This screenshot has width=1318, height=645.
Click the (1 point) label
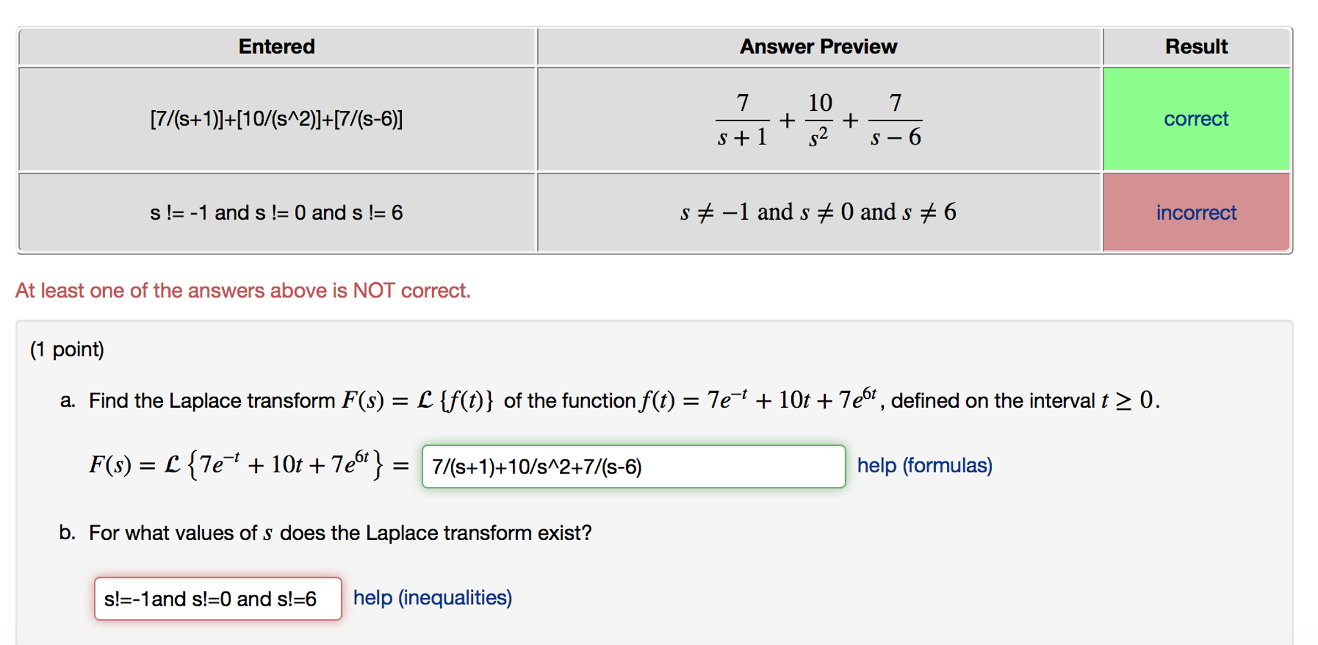click(66, 349)
